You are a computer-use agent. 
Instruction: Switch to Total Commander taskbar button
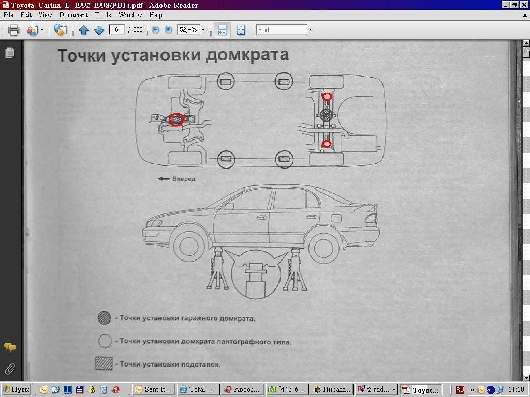(x=199, y=389)
